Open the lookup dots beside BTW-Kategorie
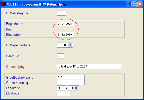The height and width of the screenshot is (100, 144). tap(55, 14)
